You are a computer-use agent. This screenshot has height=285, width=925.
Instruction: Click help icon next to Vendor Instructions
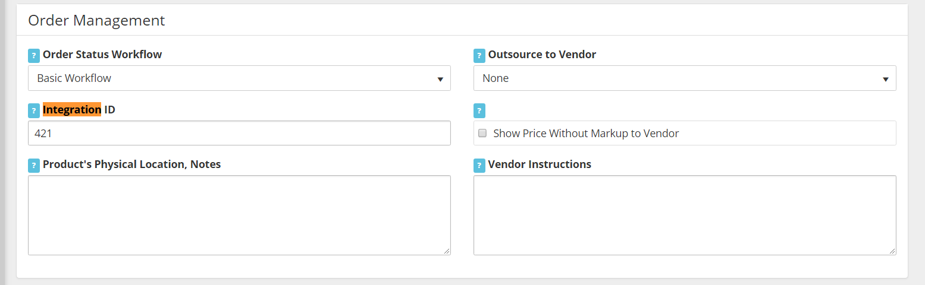click(x=479, y=165)
